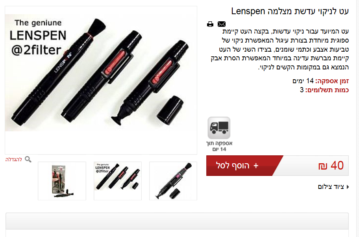Click the gray tab bar below thumbnails

click(x=177, y=221)
